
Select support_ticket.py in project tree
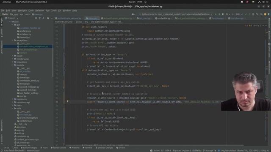27,90
